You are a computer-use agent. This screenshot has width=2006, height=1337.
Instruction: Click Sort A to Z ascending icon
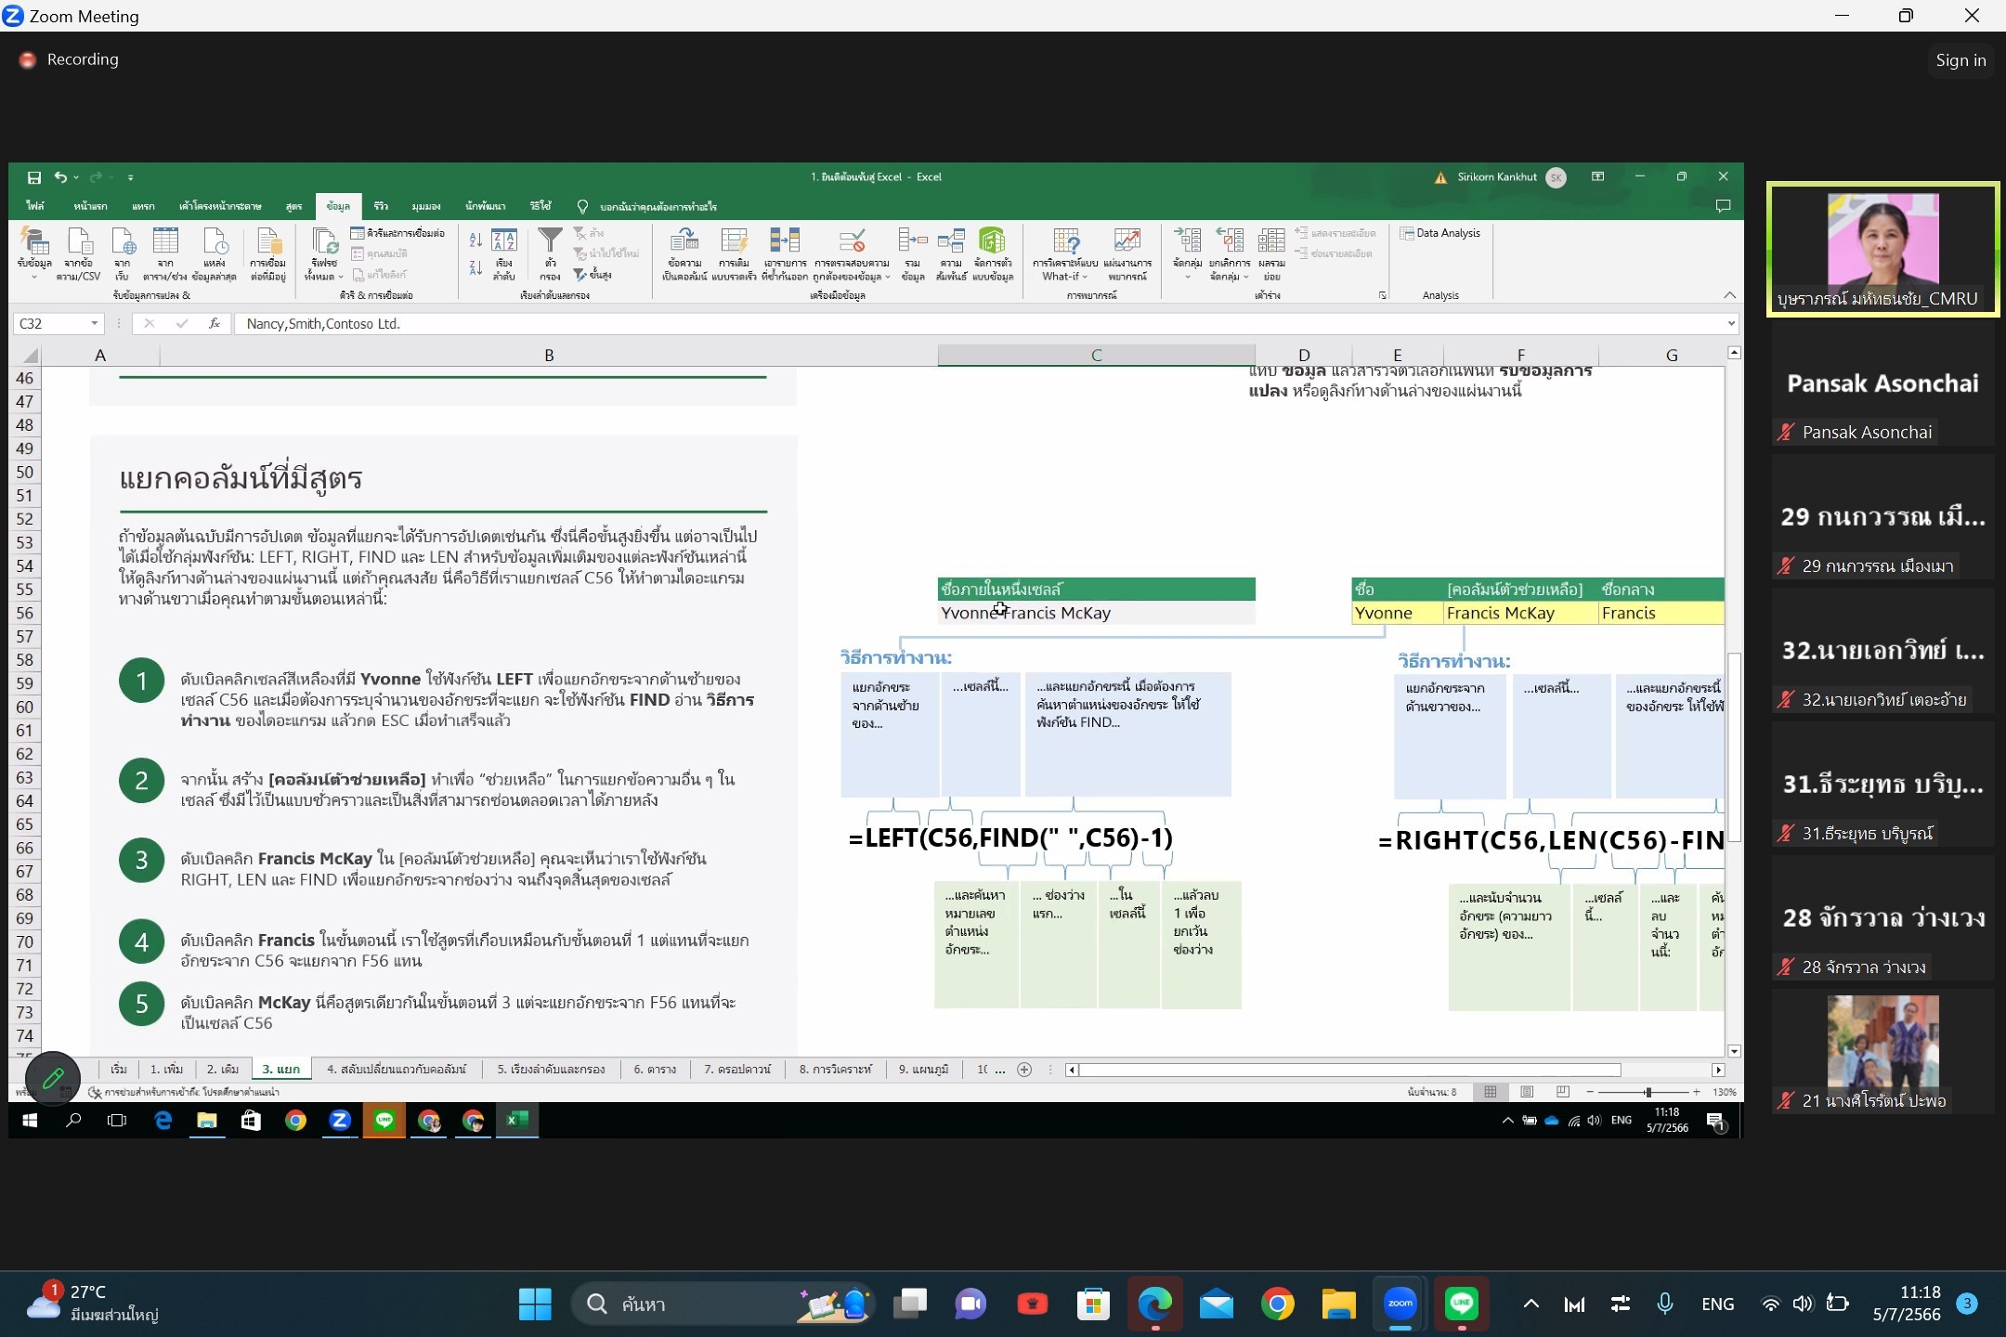475,240
